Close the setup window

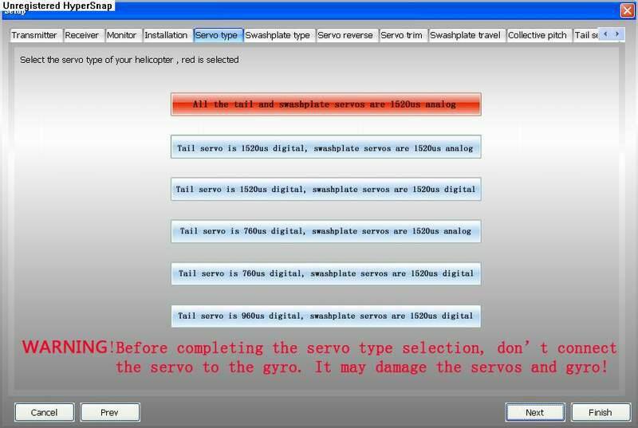pos(627,9)
